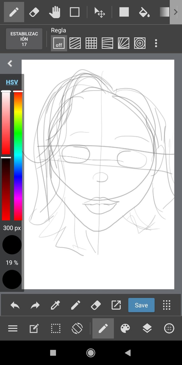
Task: Tap Android recent apps square button
Action: [x=53, y=353]
